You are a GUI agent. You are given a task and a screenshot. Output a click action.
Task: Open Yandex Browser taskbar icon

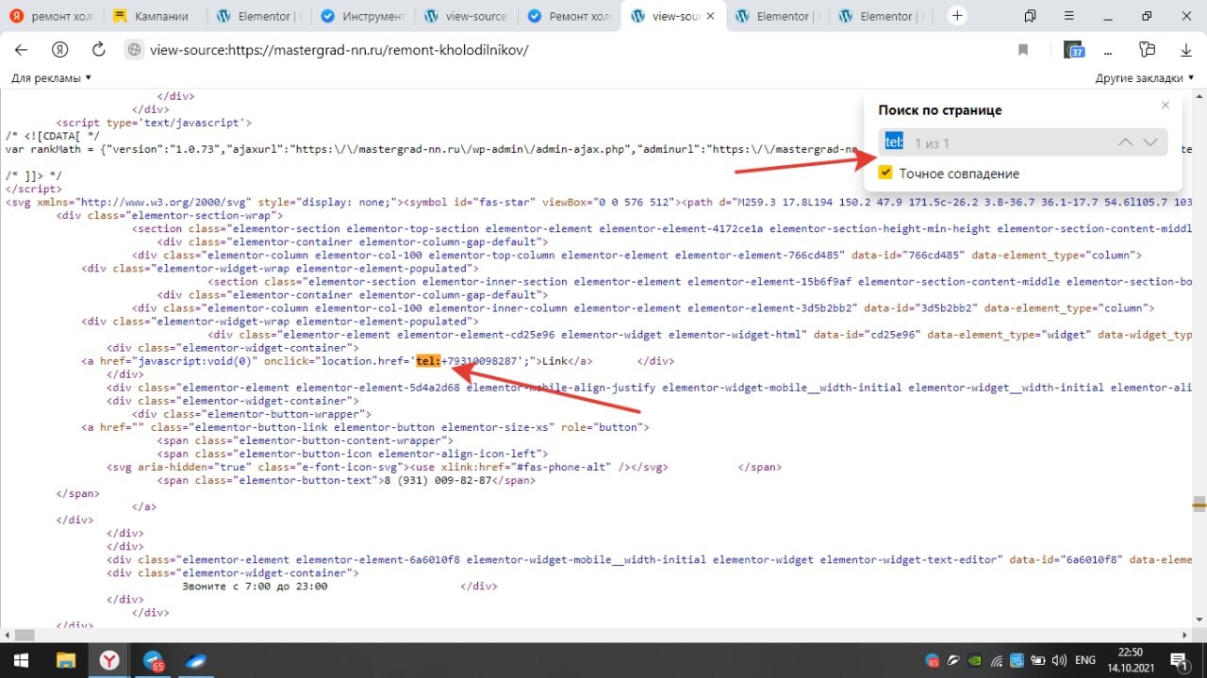point(109,660)
